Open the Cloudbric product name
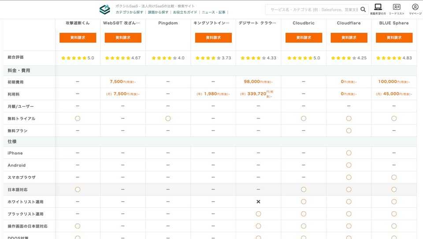Screen dimensions: 423x239 click(x=304, y=23)
